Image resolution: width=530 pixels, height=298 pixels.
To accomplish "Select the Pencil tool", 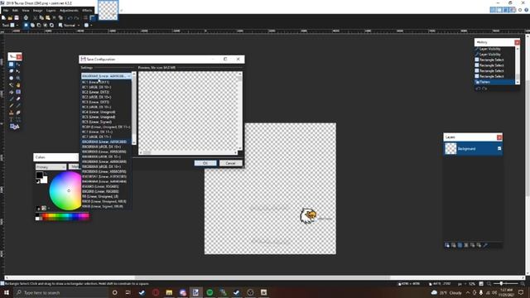I will [x=11, y=106].
